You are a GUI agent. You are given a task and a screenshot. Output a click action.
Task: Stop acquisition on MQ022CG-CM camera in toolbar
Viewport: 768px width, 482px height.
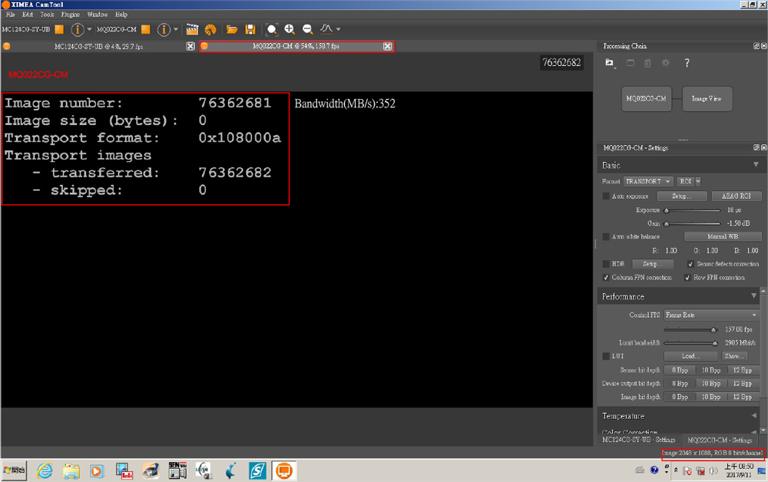pyautogui.click(x=145, y=29)
